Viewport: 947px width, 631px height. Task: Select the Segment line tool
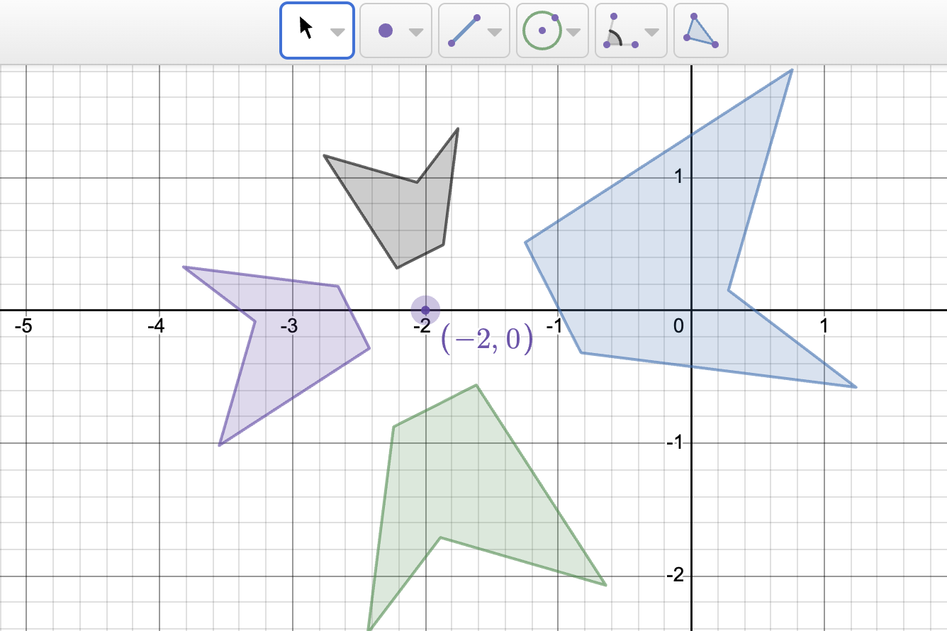click(x=464, y=30)
